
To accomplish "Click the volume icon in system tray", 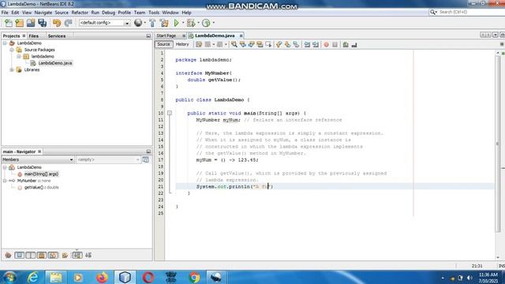I will 469,278.
